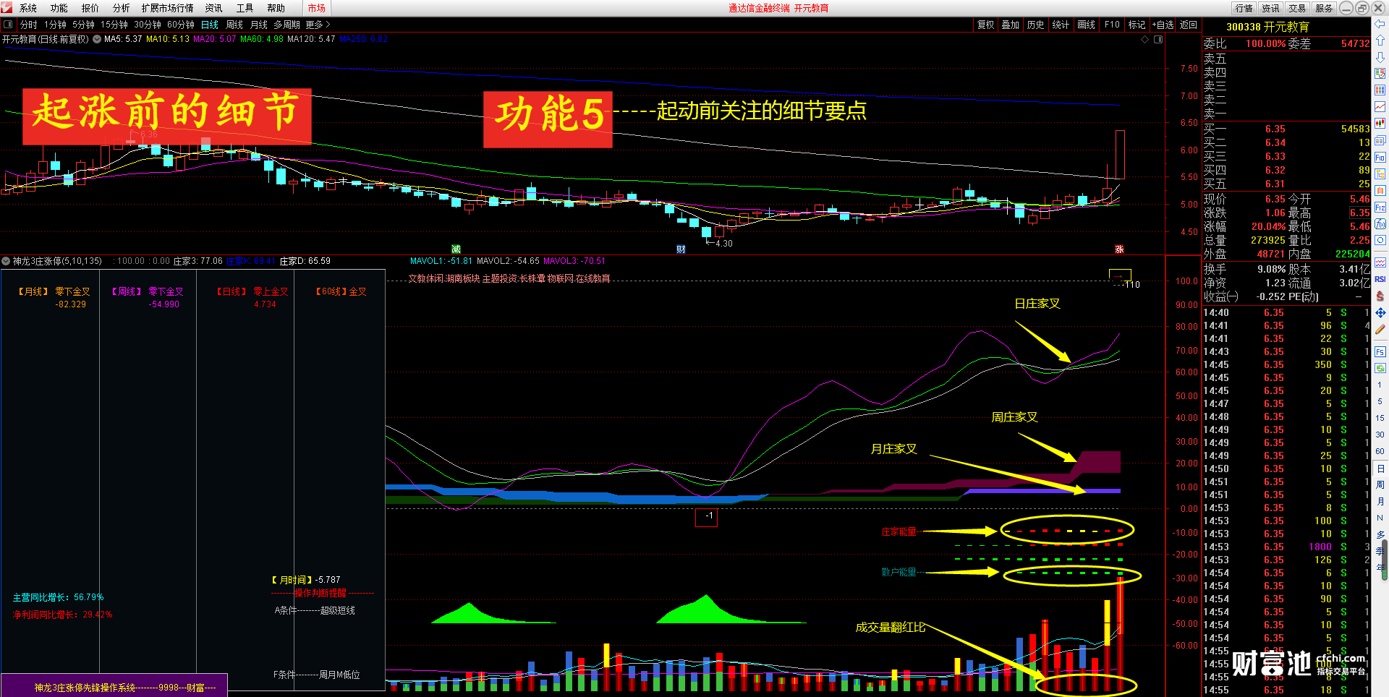Click the up arrow icon for previous stock
This screenshot has width=1389, height=697.
click(1380, 40)
